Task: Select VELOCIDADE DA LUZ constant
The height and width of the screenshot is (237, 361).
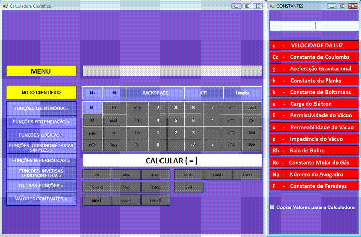Action: [x=314, y=45]
